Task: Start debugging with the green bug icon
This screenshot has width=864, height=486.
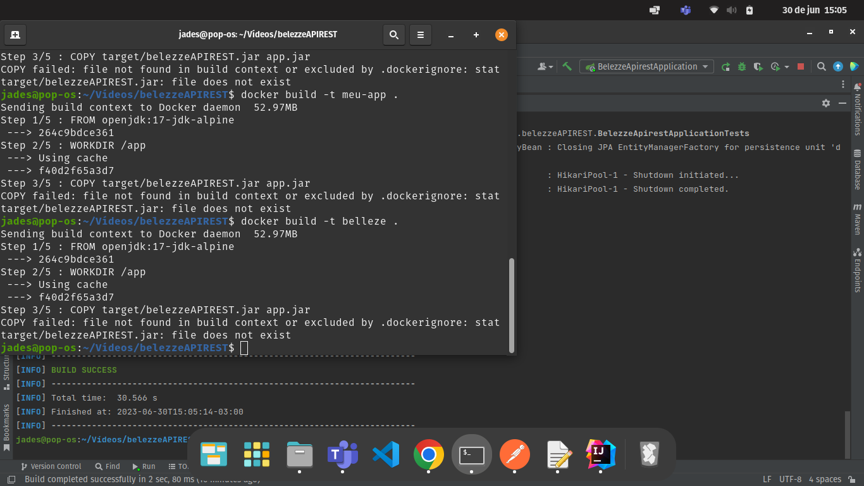Action: tap(742, 66)
